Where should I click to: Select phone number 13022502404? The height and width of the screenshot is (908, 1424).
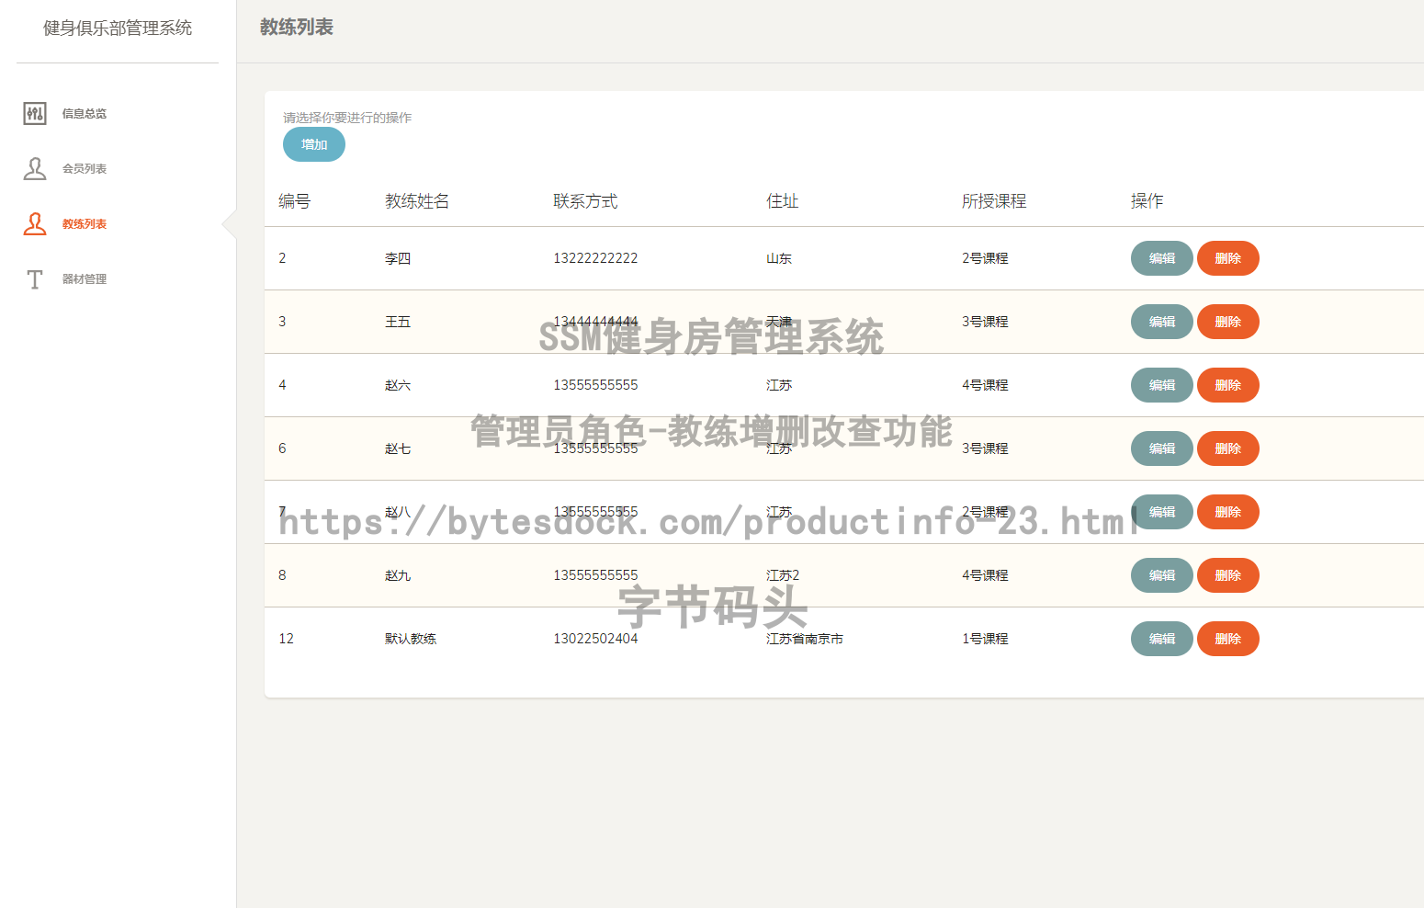point(595,639)
